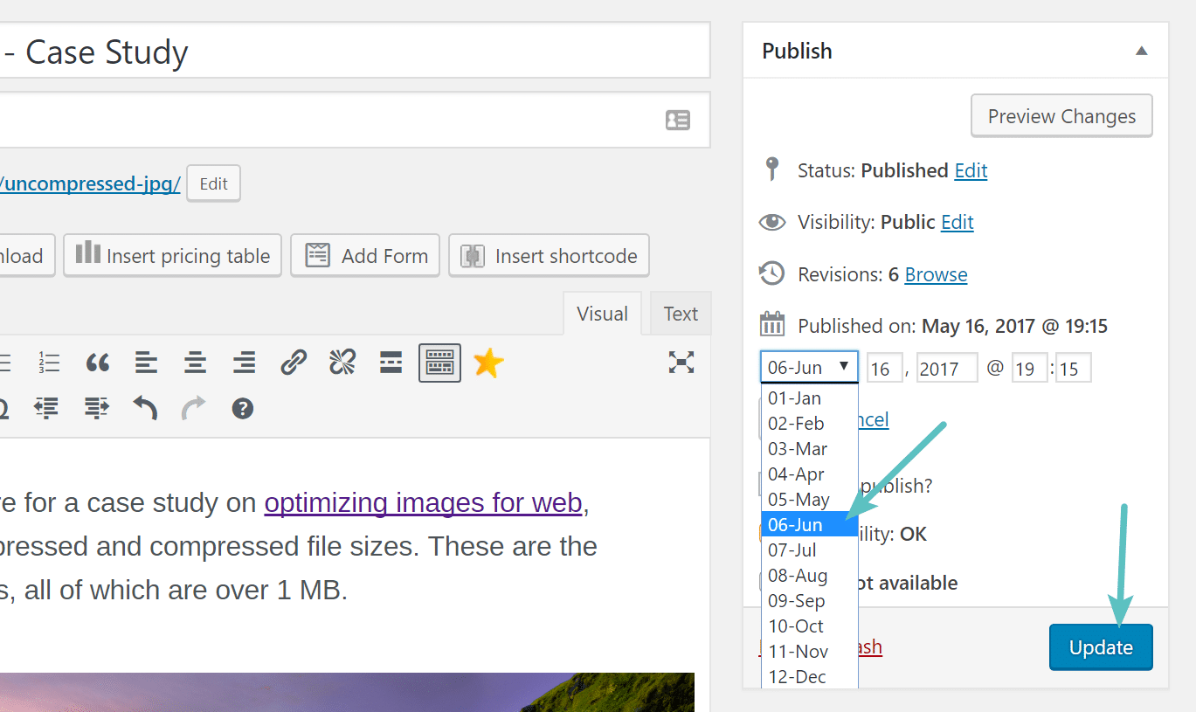Undo the last change
Screen dimensions: 1196x712
click(x=144, y=407)
